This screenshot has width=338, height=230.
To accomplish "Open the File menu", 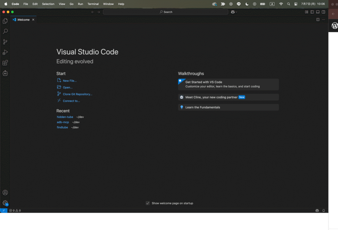I will click(x=26, y=4).
